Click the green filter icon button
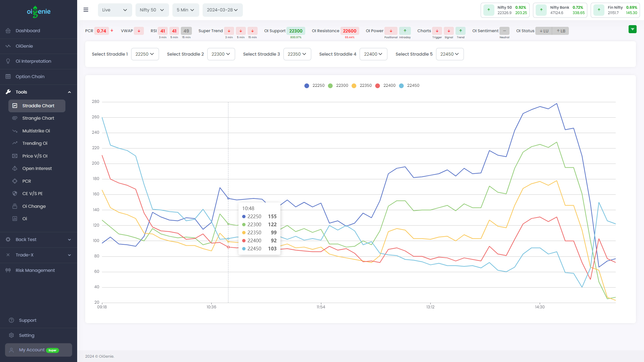Image resolution: width=644 pixels, height=362 pixels. (x=632, y=29)
